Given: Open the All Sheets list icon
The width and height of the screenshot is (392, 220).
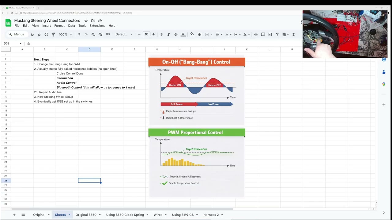Looking at the screenshot, I should click(x=23, y=215).
